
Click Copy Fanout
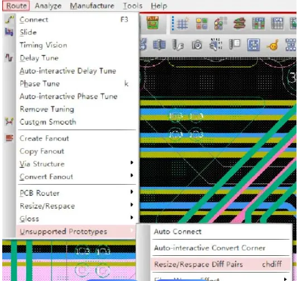tap(76, 151)
